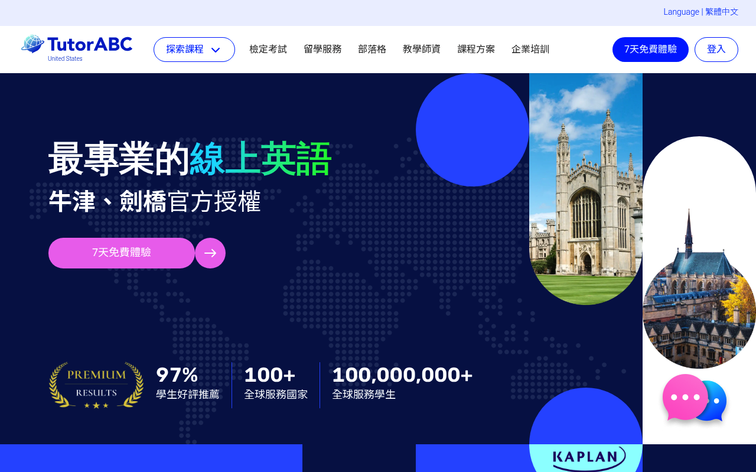Image resolution: width=756 pixels, height=472 pixels.
Task: Click the 牛津、劍橋官方授權 subtitle
Action: [x=155, y=202]
